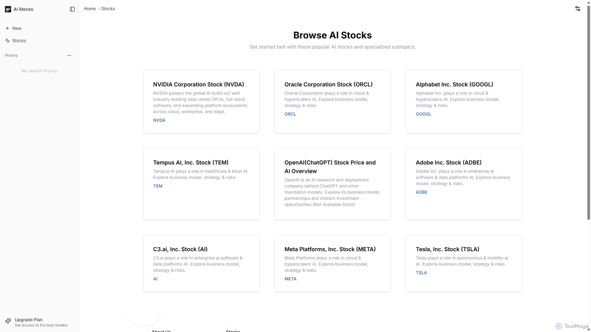Click the TSLA ticker link
The width and height of the screenshot is (591, 332).
421,273
